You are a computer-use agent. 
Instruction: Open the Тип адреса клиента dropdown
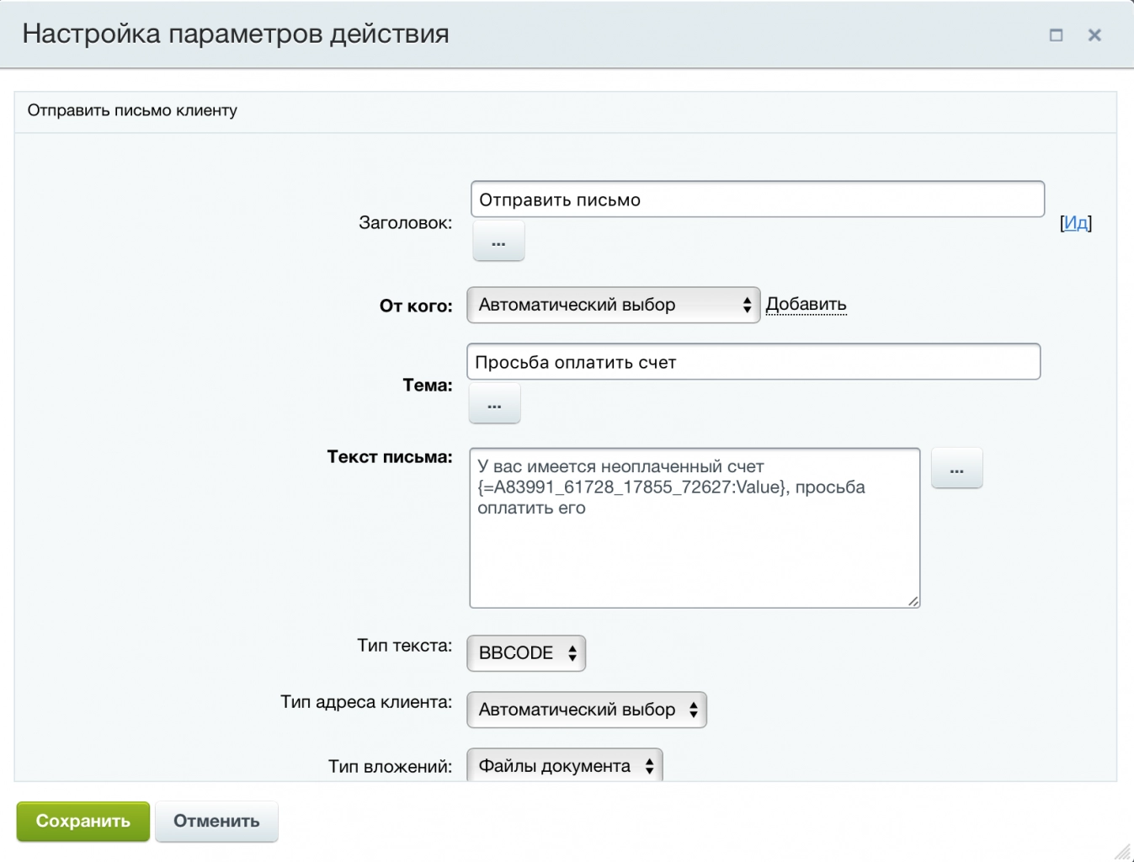tap(586, 710)
